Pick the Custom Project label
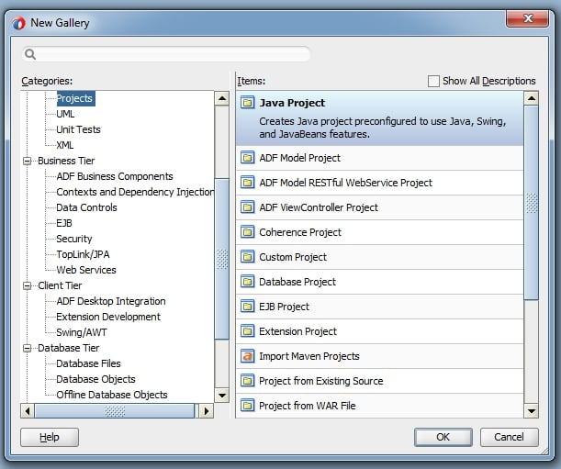561x469 pixels. tap(293, 257)
